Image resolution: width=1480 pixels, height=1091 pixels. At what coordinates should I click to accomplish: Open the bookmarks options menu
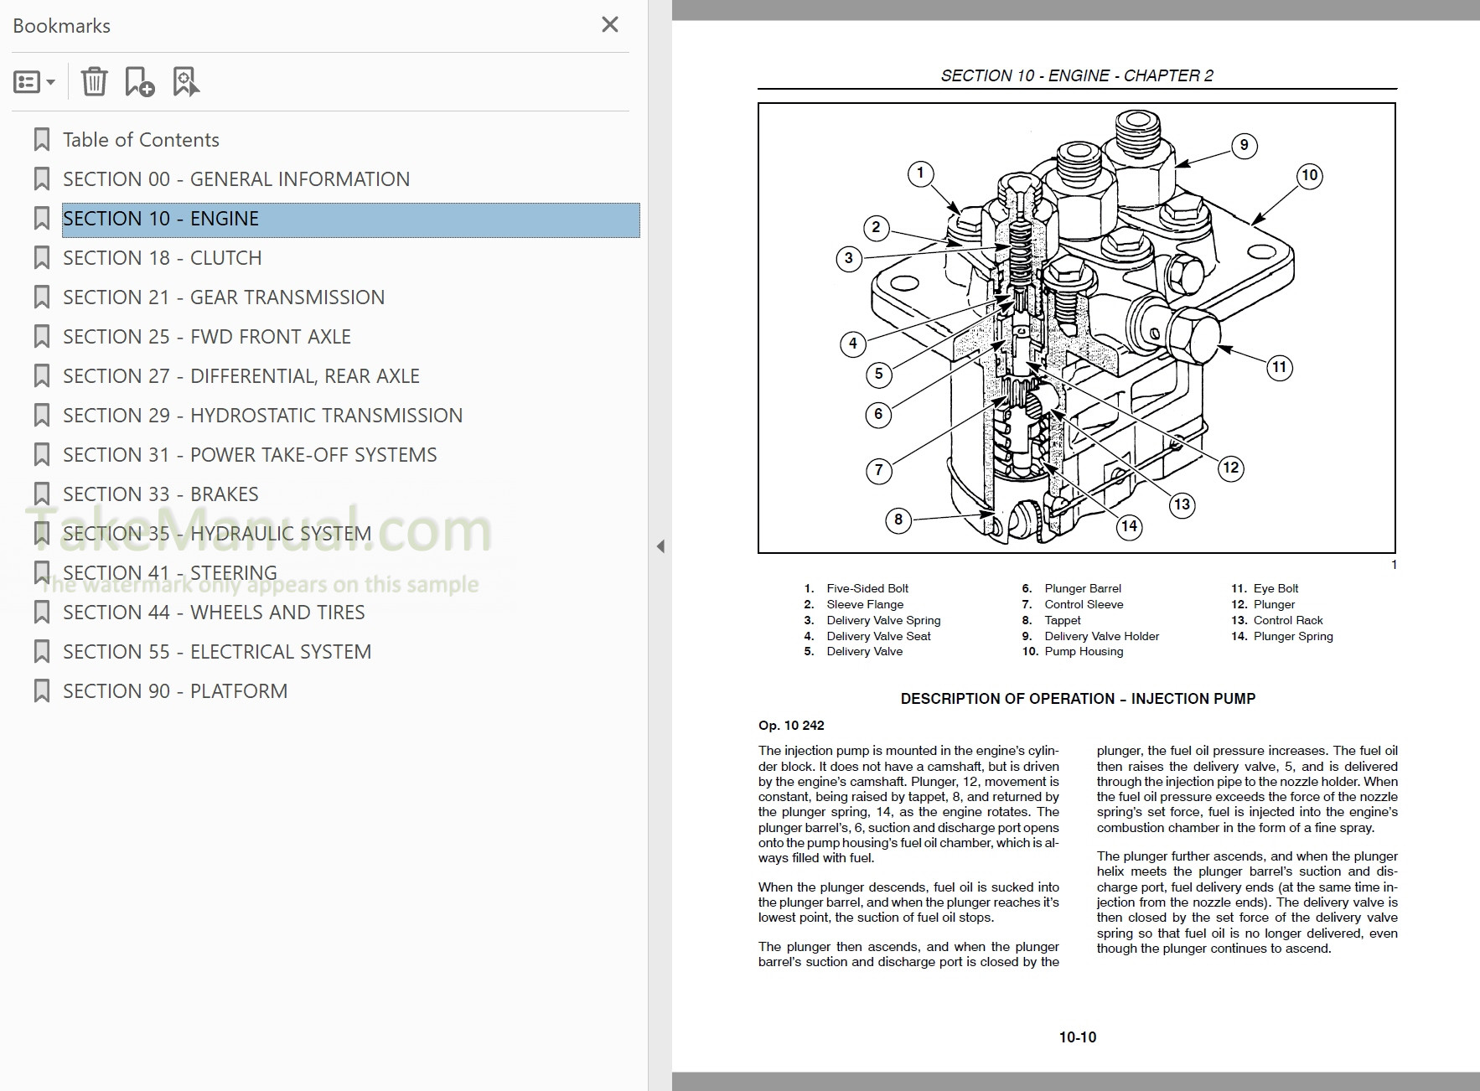[26, 81]
